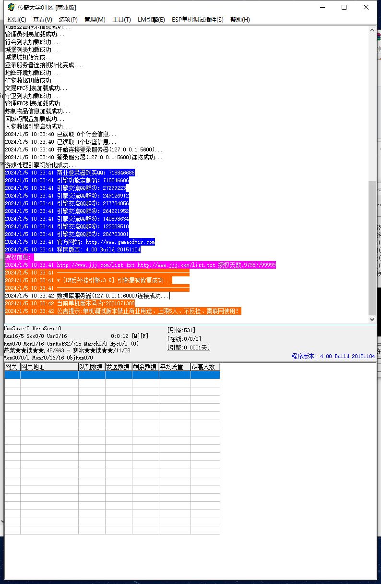Click the 矿物数据初始成功 log line
Viewport: 381px width, 584px height.
click(32, 80)
